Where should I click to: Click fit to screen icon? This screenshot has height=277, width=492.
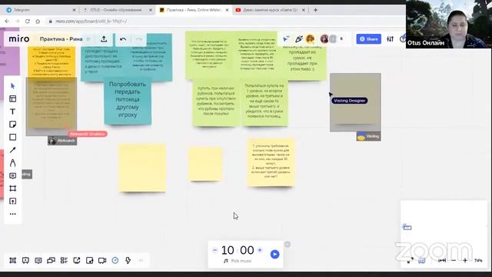pyautogui.click(x=442, y=260)
